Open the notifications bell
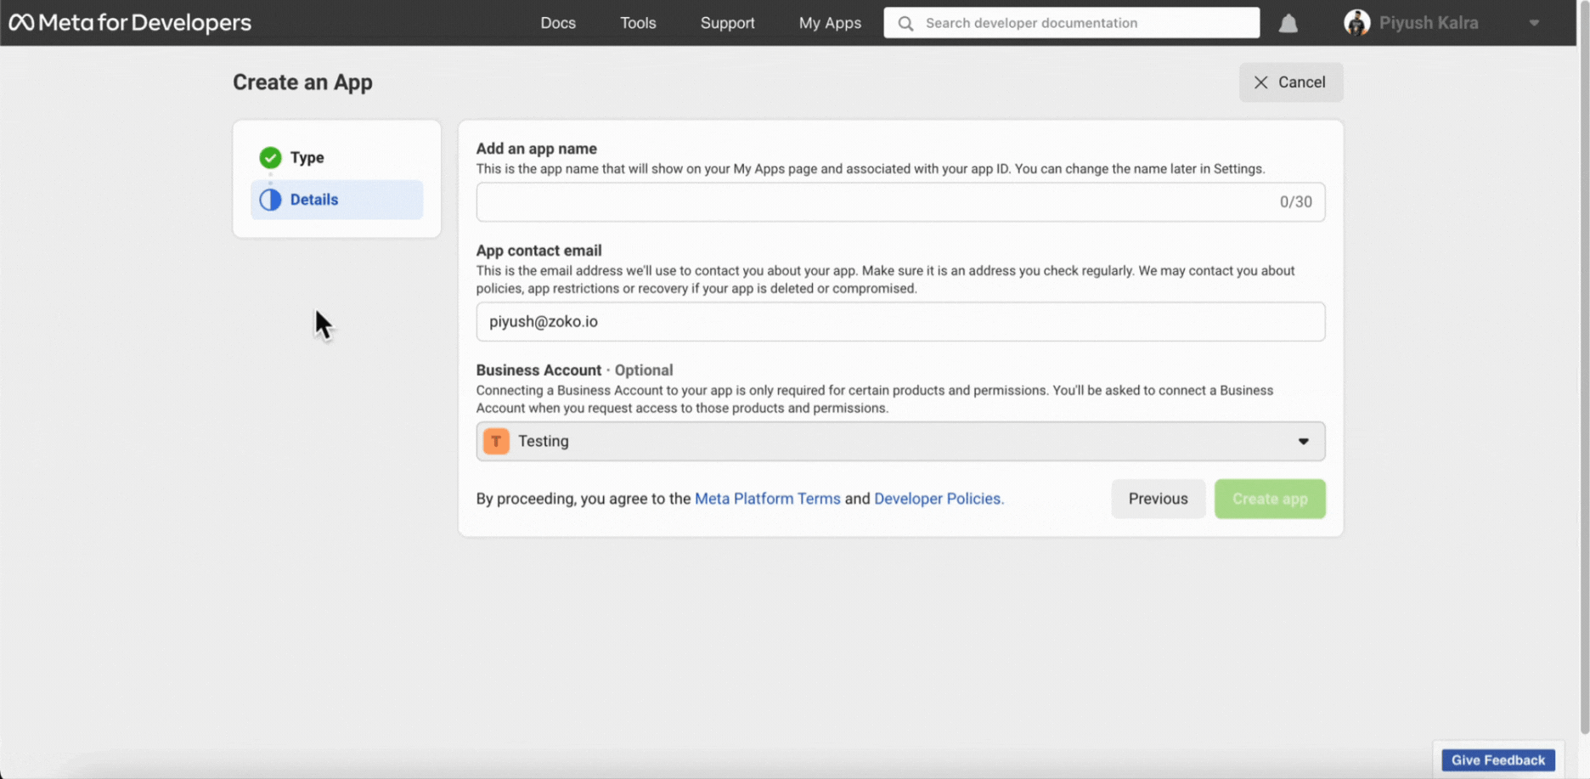This screenshot has height=779, width=1590. 1288,23
